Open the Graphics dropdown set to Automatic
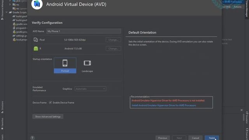The image size is (249, 140). coord(90,89)
